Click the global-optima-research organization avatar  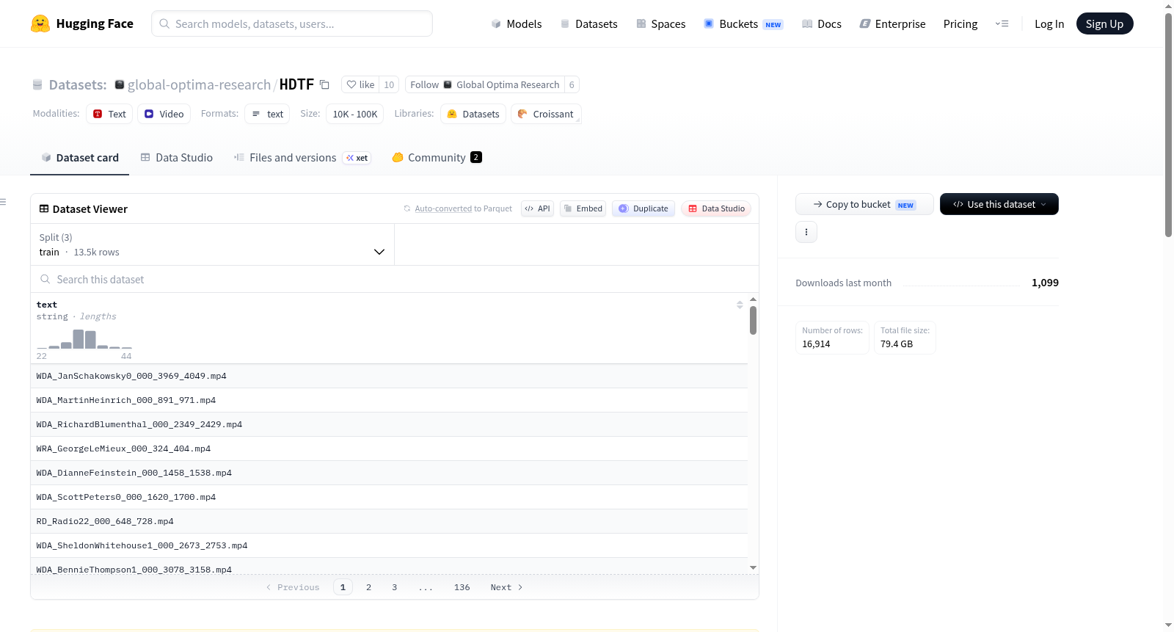pyautogui.click(x=120, y=84)
